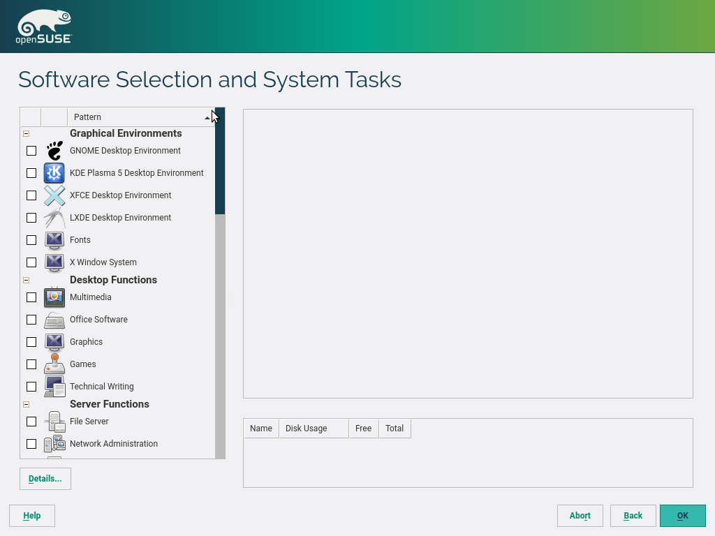The height and width of the screenshot is (536, 715).
Task: Sort by the Pattern column header
Action: point(141,117)
